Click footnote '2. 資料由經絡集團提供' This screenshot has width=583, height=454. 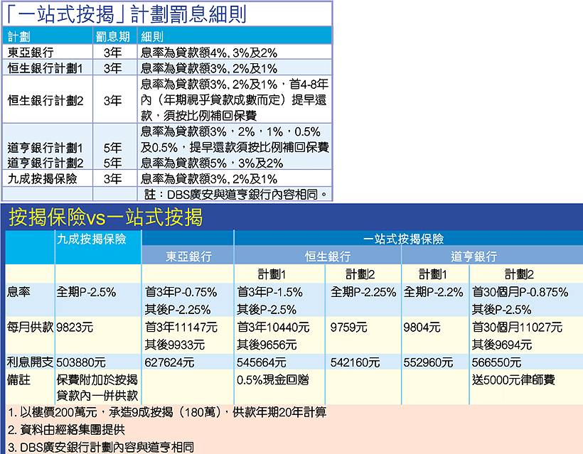[x=66, y=430]
